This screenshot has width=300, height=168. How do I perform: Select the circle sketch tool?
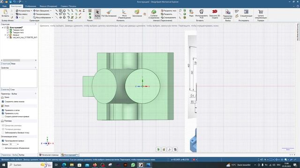pos(65,11)
